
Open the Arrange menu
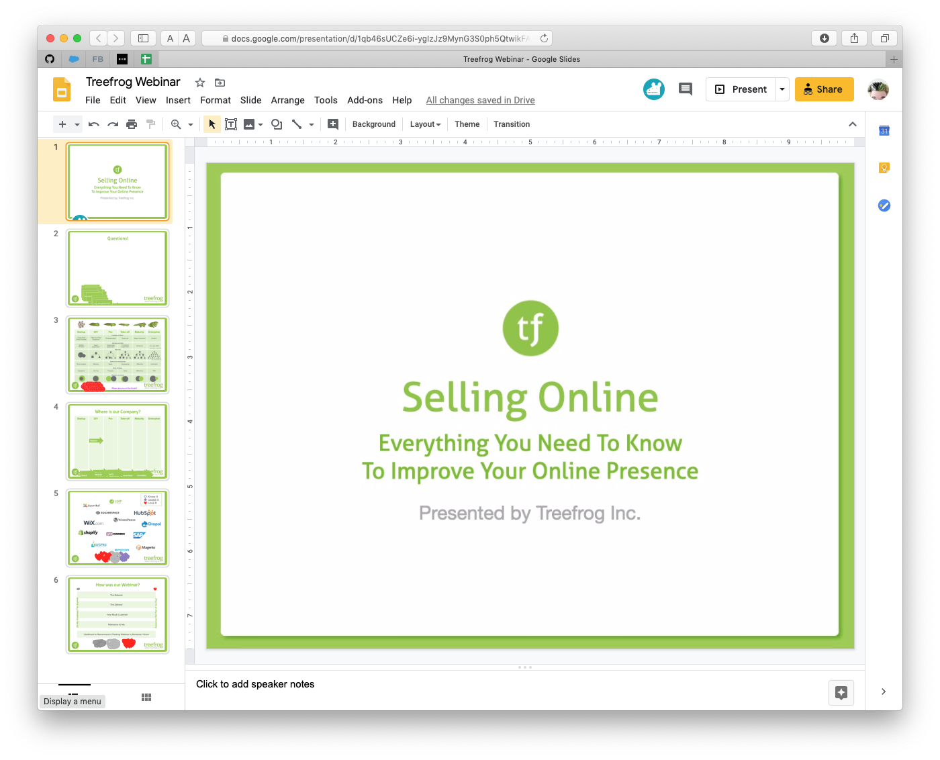(288, 100)
